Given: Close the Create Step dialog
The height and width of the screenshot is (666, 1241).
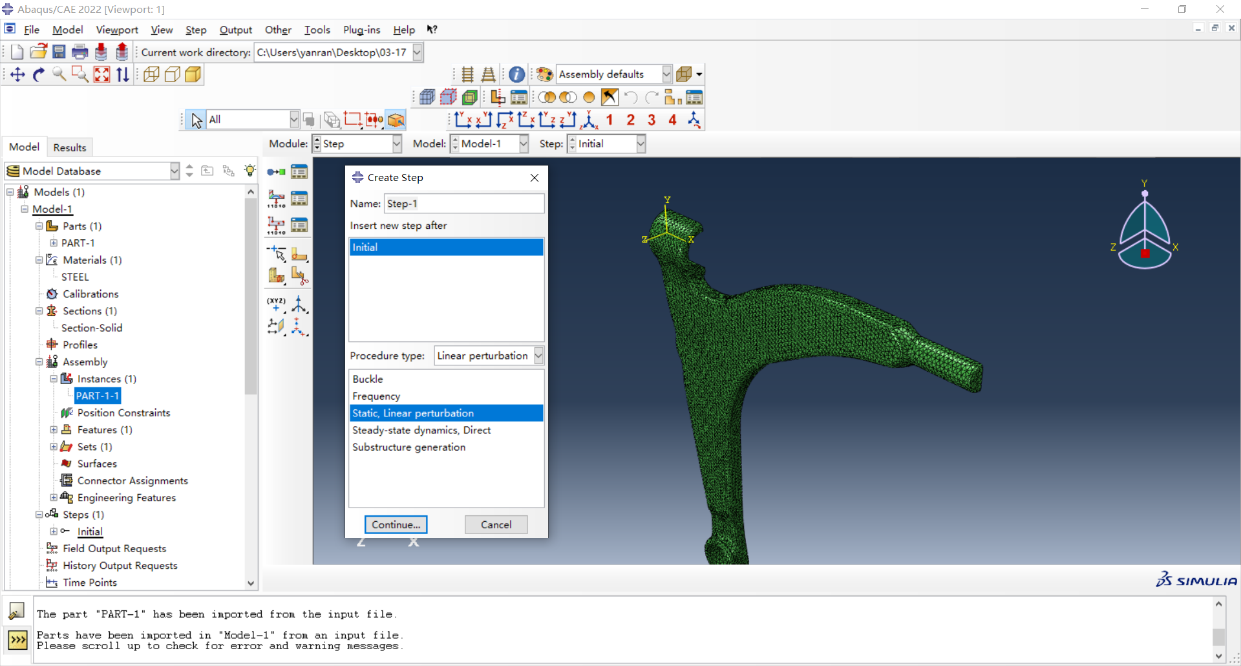Looking at the screenshot, I should pos(534,178).
